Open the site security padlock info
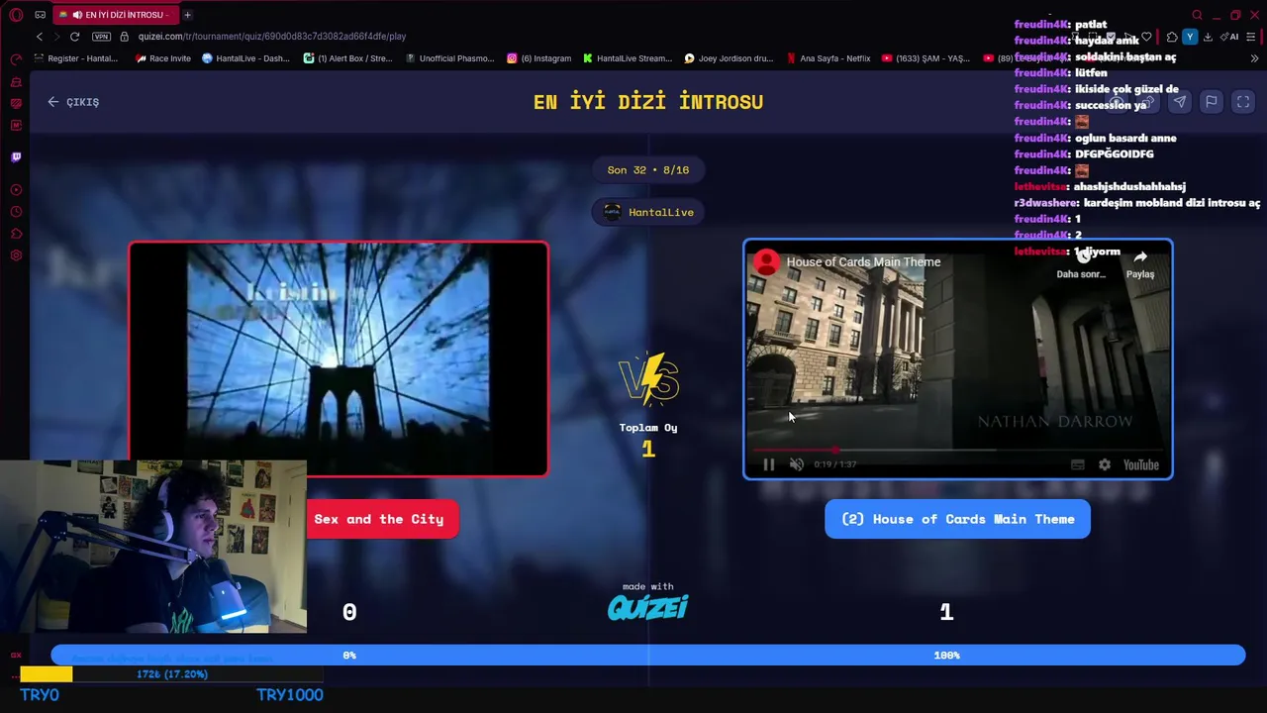Image resolution: width=1267 pixels, height=713 pixels. click(125, 37)
